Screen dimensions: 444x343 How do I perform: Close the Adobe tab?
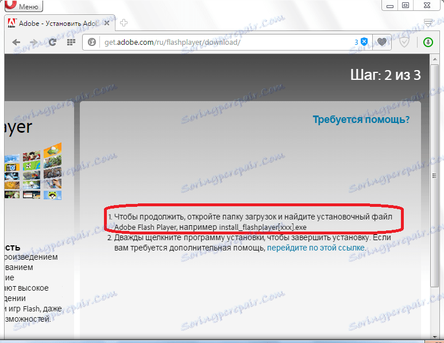[107, 23]
